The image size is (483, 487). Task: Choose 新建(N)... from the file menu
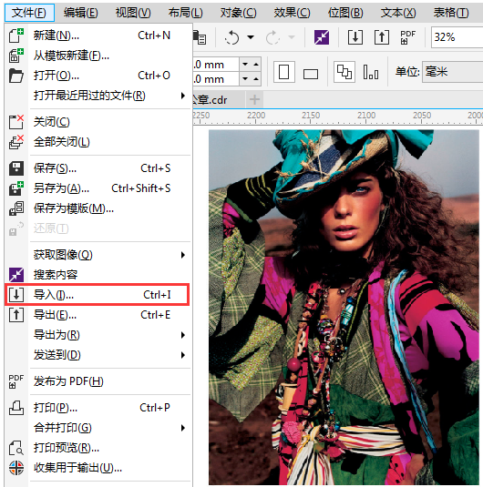click(x=98, y=36)
